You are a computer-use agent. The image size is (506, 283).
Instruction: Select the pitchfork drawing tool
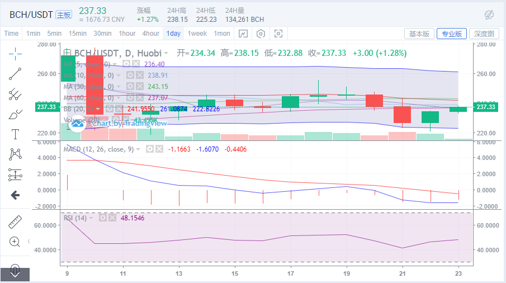pos(15,94)
